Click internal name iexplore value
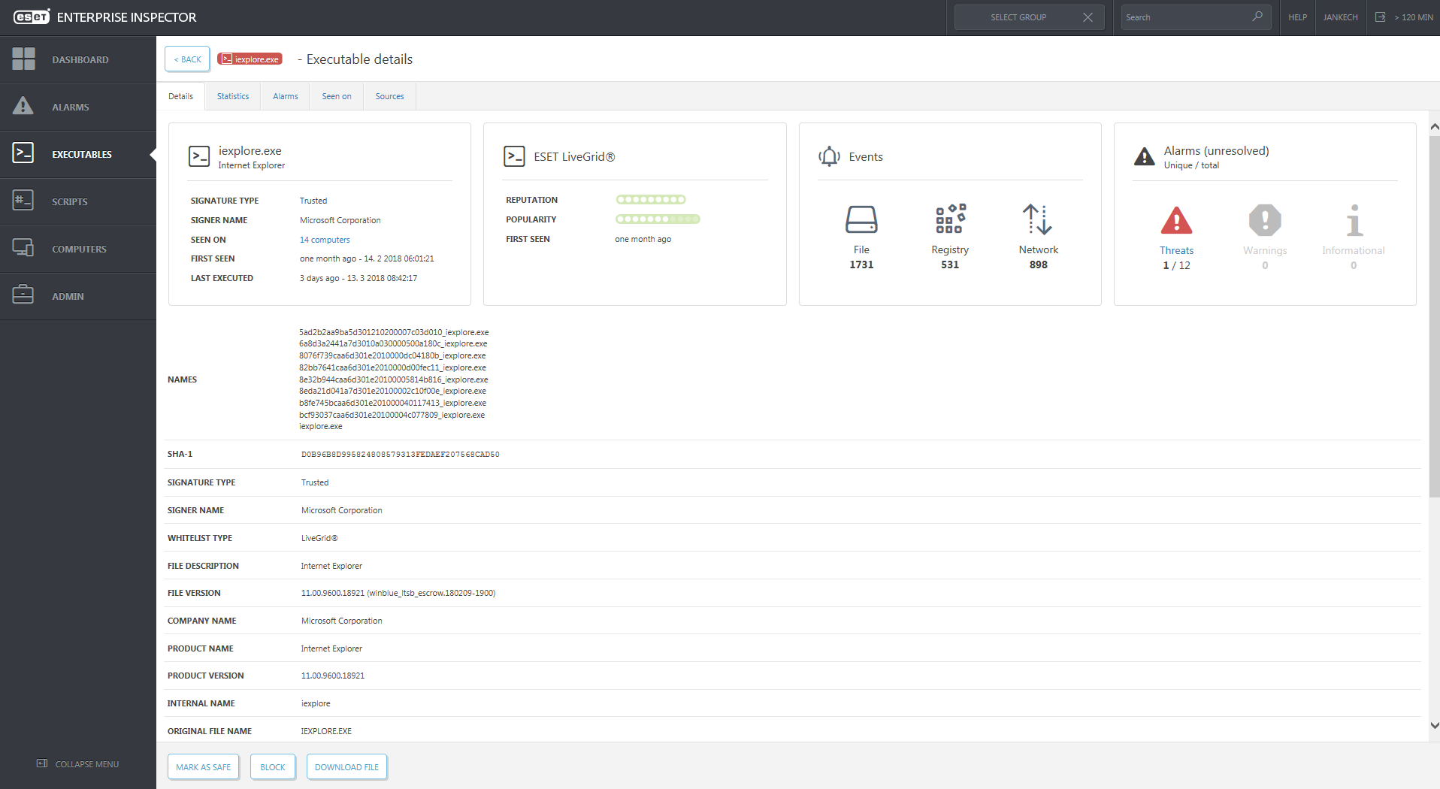 [x=316, y=703]
